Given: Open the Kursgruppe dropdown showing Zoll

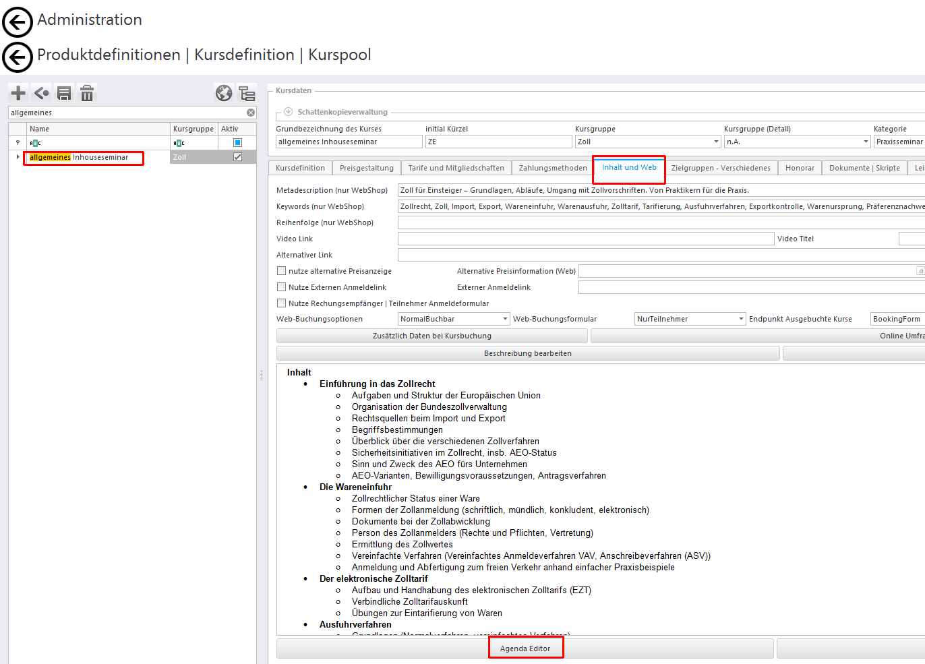Looking at the screenshot, I should (716, 142).
